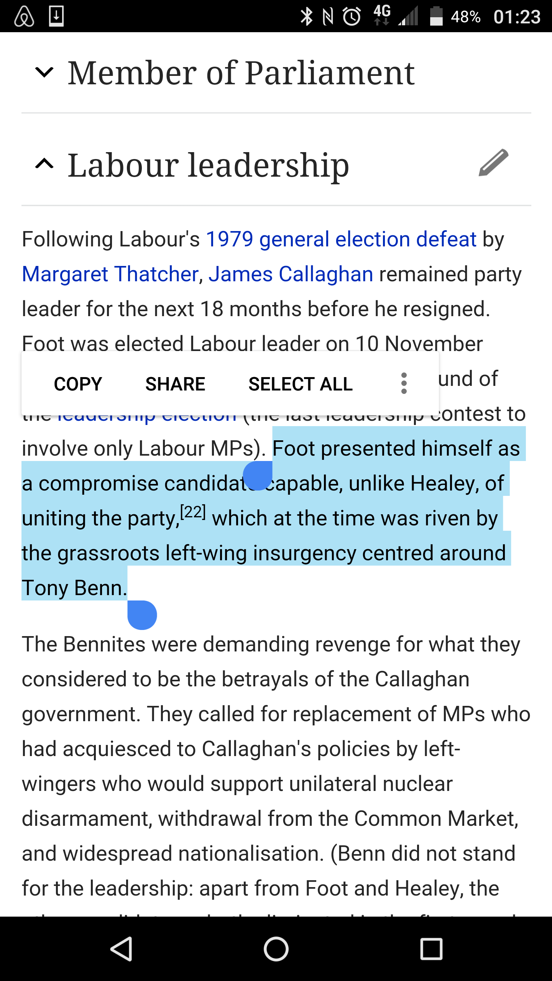The height and width of the screenshot is (981, 552).
Task: Tap the end selection handle below Tony Benn
Action: [x=142, y=615]
